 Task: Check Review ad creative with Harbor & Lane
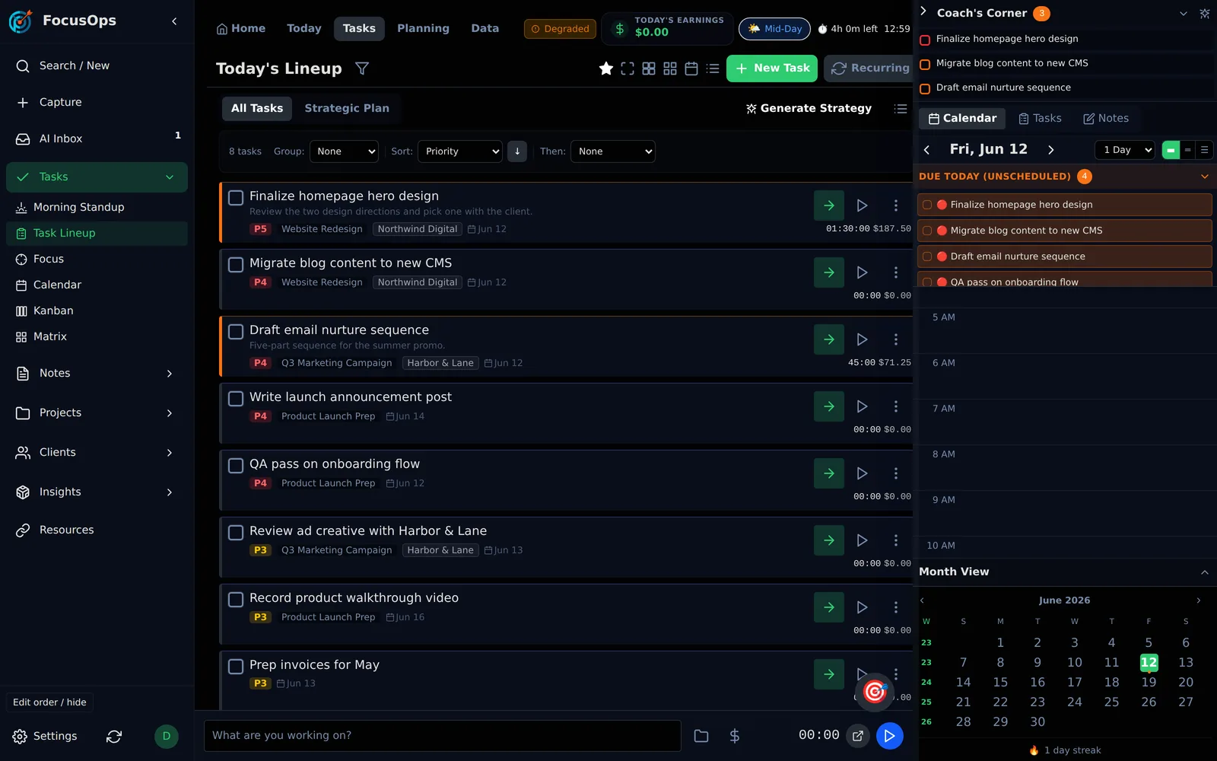236,533
